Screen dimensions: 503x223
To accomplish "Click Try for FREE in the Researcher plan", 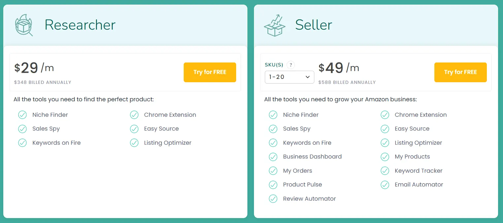I will pos(210,72).
